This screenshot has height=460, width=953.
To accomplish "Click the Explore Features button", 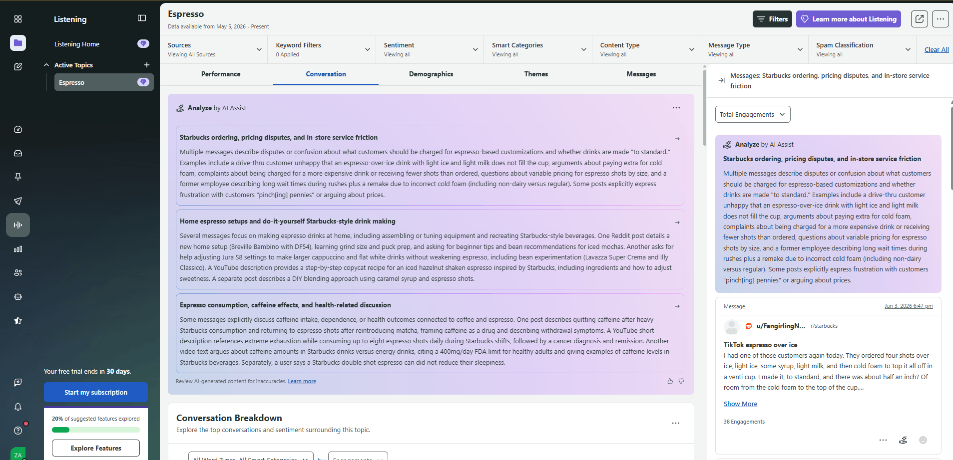I will coord(96,448).
